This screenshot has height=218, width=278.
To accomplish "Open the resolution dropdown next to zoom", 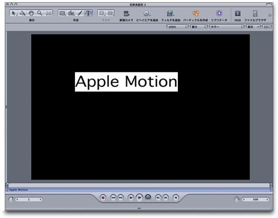I will click(x=198, y=27).
